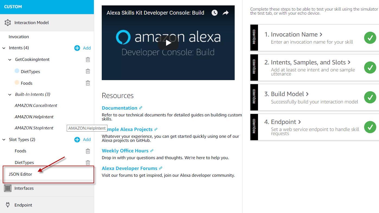Select AMAZON.HelpIntent in the tree
The height and width of the screenshot is (213, 379).
point(34,117)
